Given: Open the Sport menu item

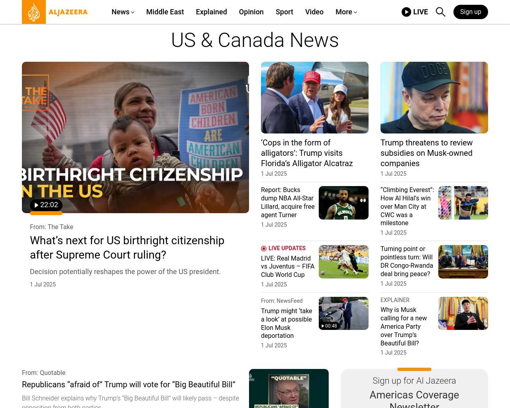Looking at the screenshot, I should tap(284, 12).
